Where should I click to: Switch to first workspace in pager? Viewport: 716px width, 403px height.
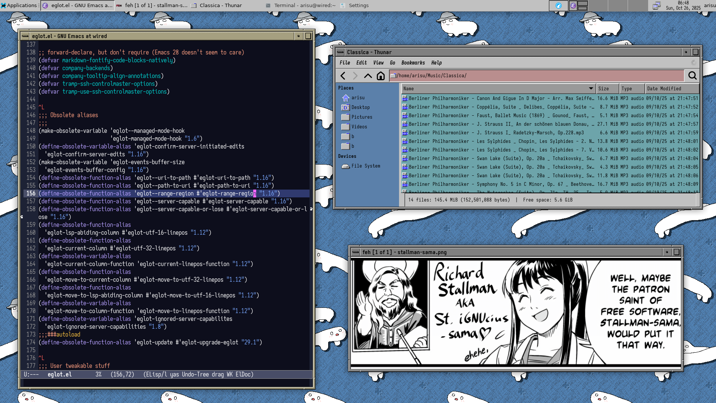(559, 6)
